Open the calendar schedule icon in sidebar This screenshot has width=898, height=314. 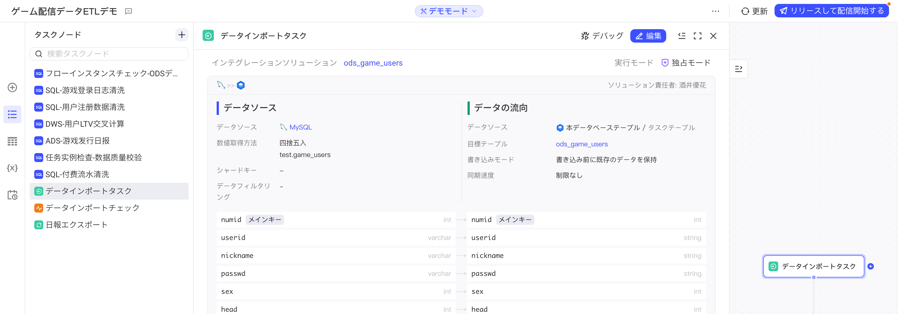pyautogui.click(x=13, y=195)
